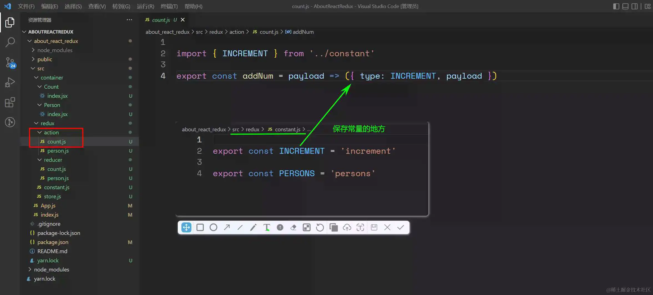Open the Extensions view

click(x=10, y=102)
